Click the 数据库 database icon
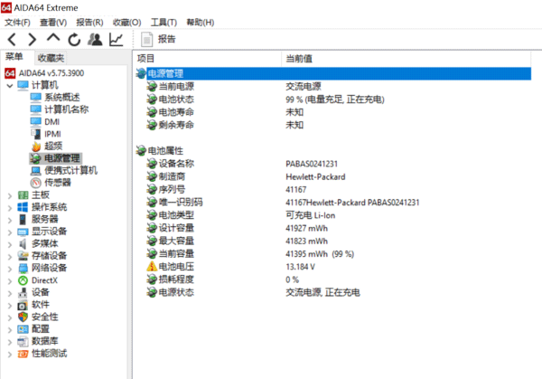Image resolution: width=542 pixels, height=379 pixels. point(23,342)
